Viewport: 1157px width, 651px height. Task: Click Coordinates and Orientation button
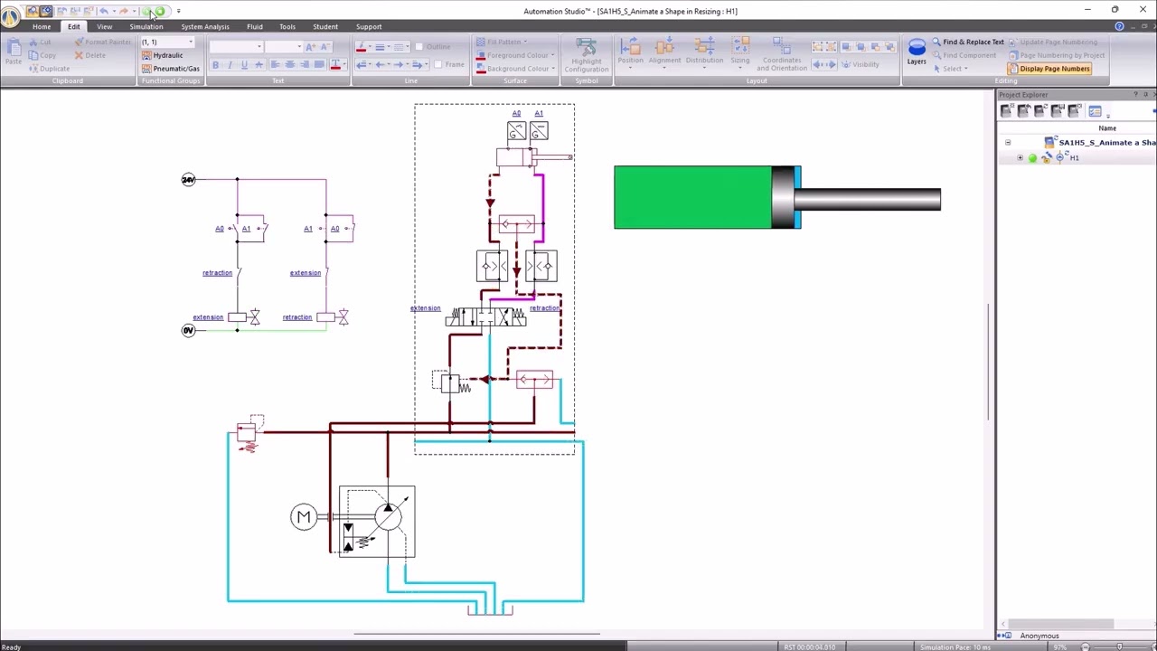coord(782,56)
